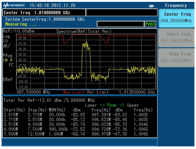Click the 990.000k MBW value

(58, 129)
